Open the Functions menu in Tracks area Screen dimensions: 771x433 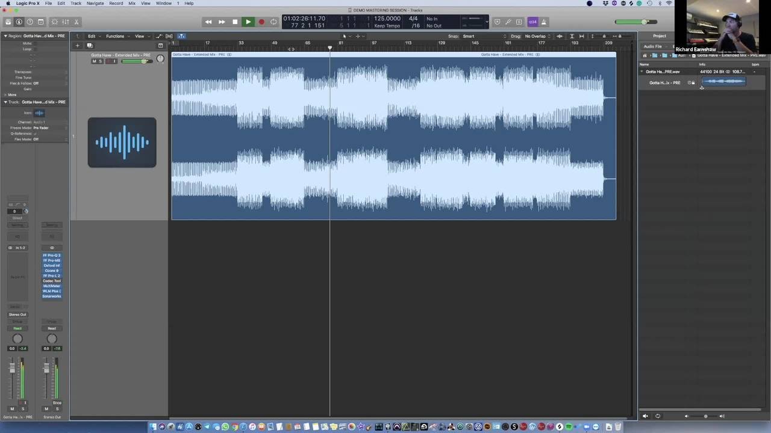[115, 36]
